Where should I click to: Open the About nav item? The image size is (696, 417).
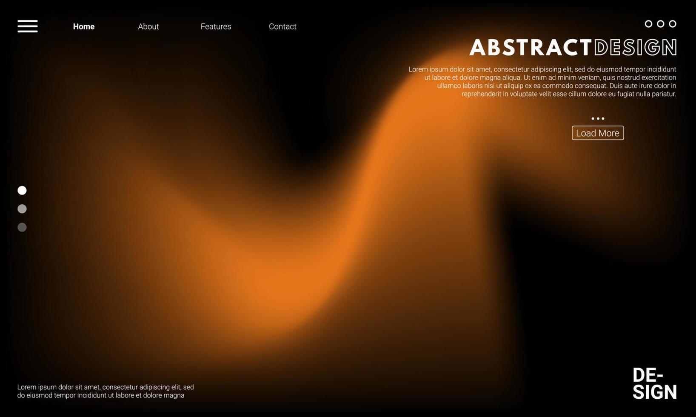pyautogui.click(x=148, y=26)
